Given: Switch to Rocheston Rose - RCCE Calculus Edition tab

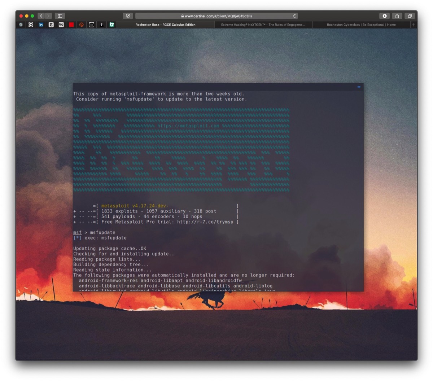Looking at the screenshot, I should [166, 25].
